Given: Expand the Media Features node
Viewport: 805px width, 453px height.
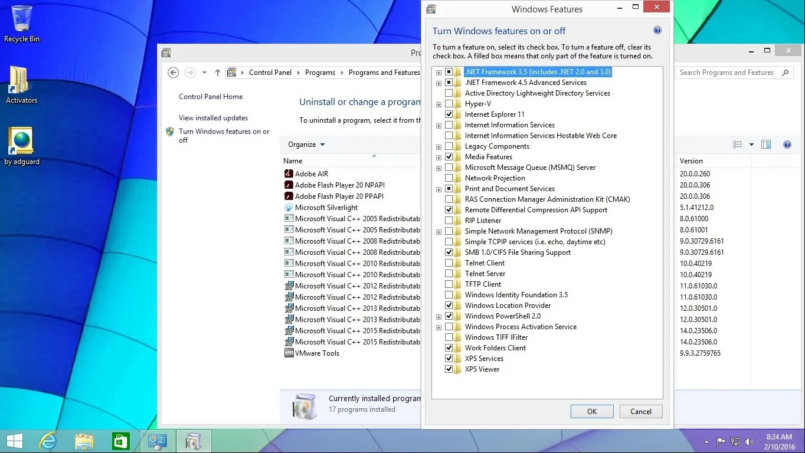Looking at the screenshot, I should (x=439, y=157).
